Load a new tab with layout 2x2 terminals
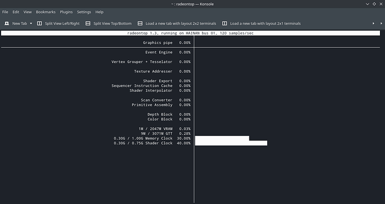 tap(181, 23)
